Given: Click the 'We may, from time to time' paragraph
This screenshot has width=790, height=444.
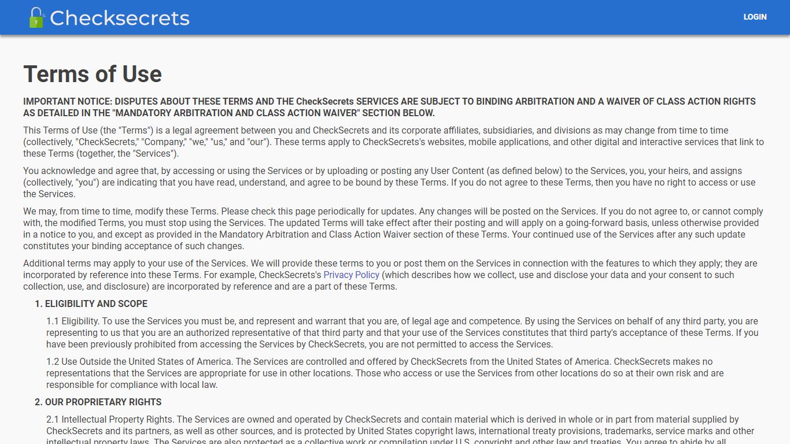Looking at the screenshot, I should click(x=393, y=228).
